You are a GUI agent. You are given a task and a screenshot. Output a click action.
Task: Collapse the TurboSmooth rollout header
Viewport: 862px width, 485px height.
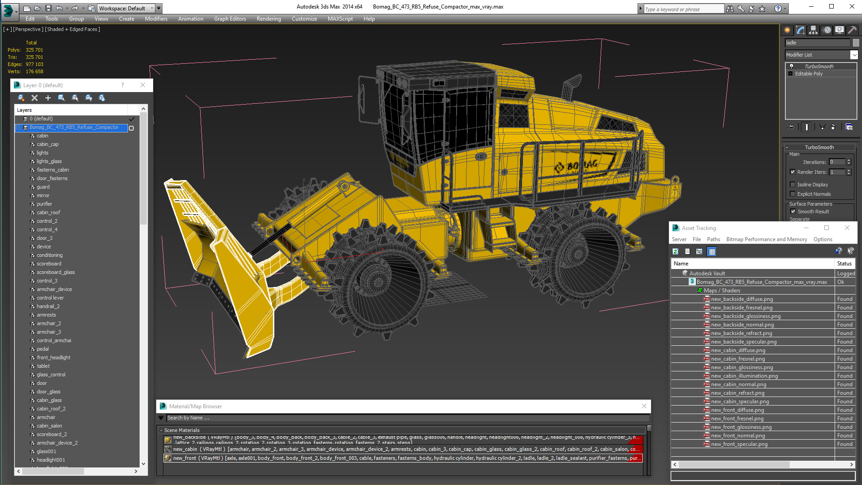(x=819, y=147)
